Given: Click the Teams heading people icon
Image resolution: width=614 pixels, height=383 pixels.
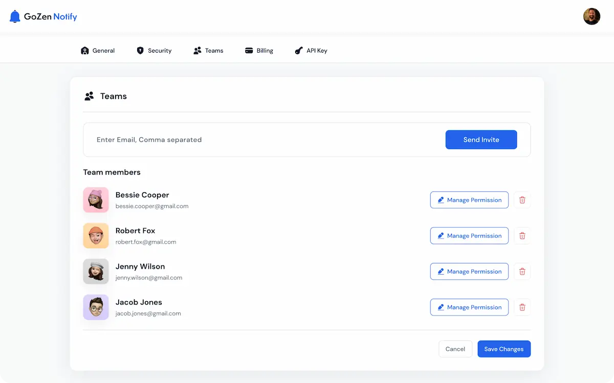Looking at the screenshot, I should [89, 95].
